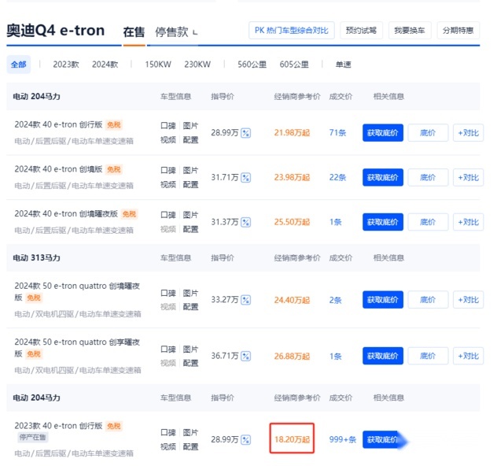Open price calculator icon beside 28.99万 for 2023款 创行版
Screen dimensions: 497x466
pos(245,440)
